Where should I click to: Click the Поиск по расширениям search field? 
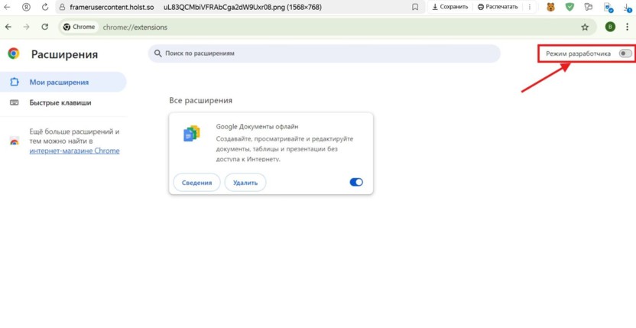pos(324,54)
